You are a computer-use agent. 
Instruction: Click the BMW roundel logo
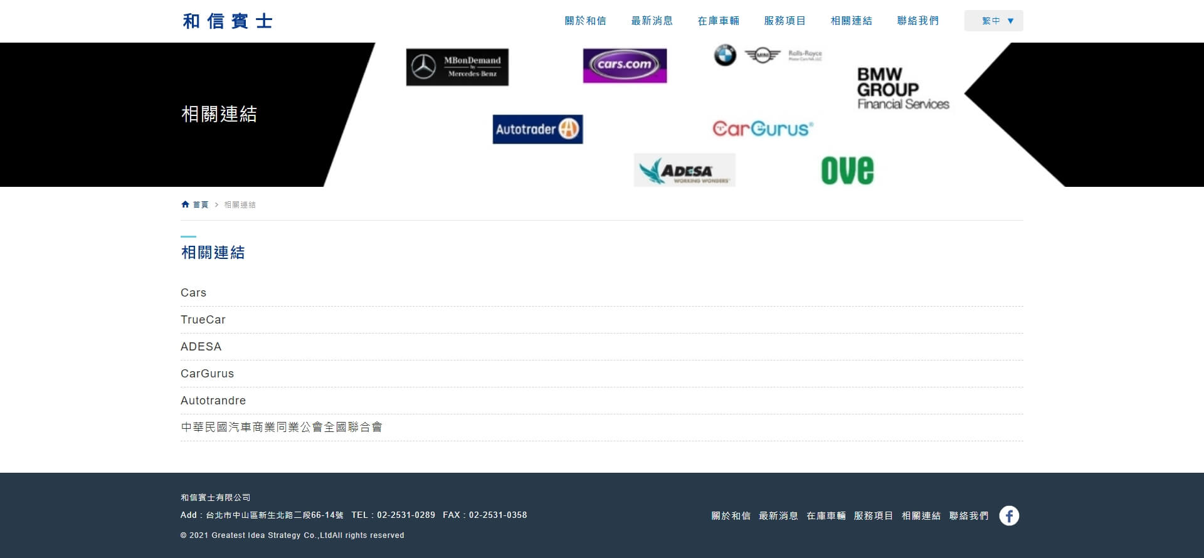[x=725, y=56]
